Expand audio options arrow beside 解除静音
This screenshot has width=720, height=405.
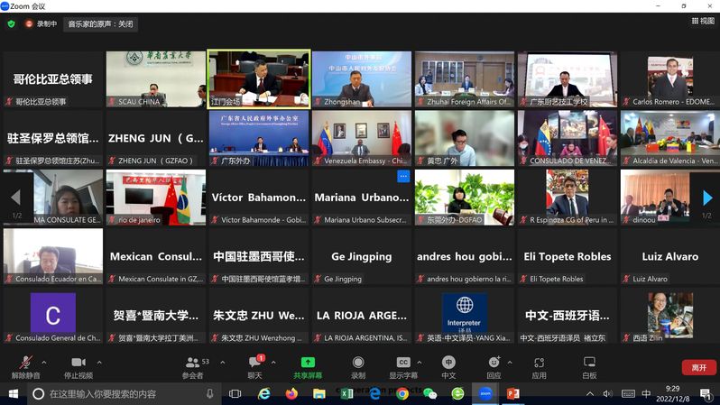point(49,362)
